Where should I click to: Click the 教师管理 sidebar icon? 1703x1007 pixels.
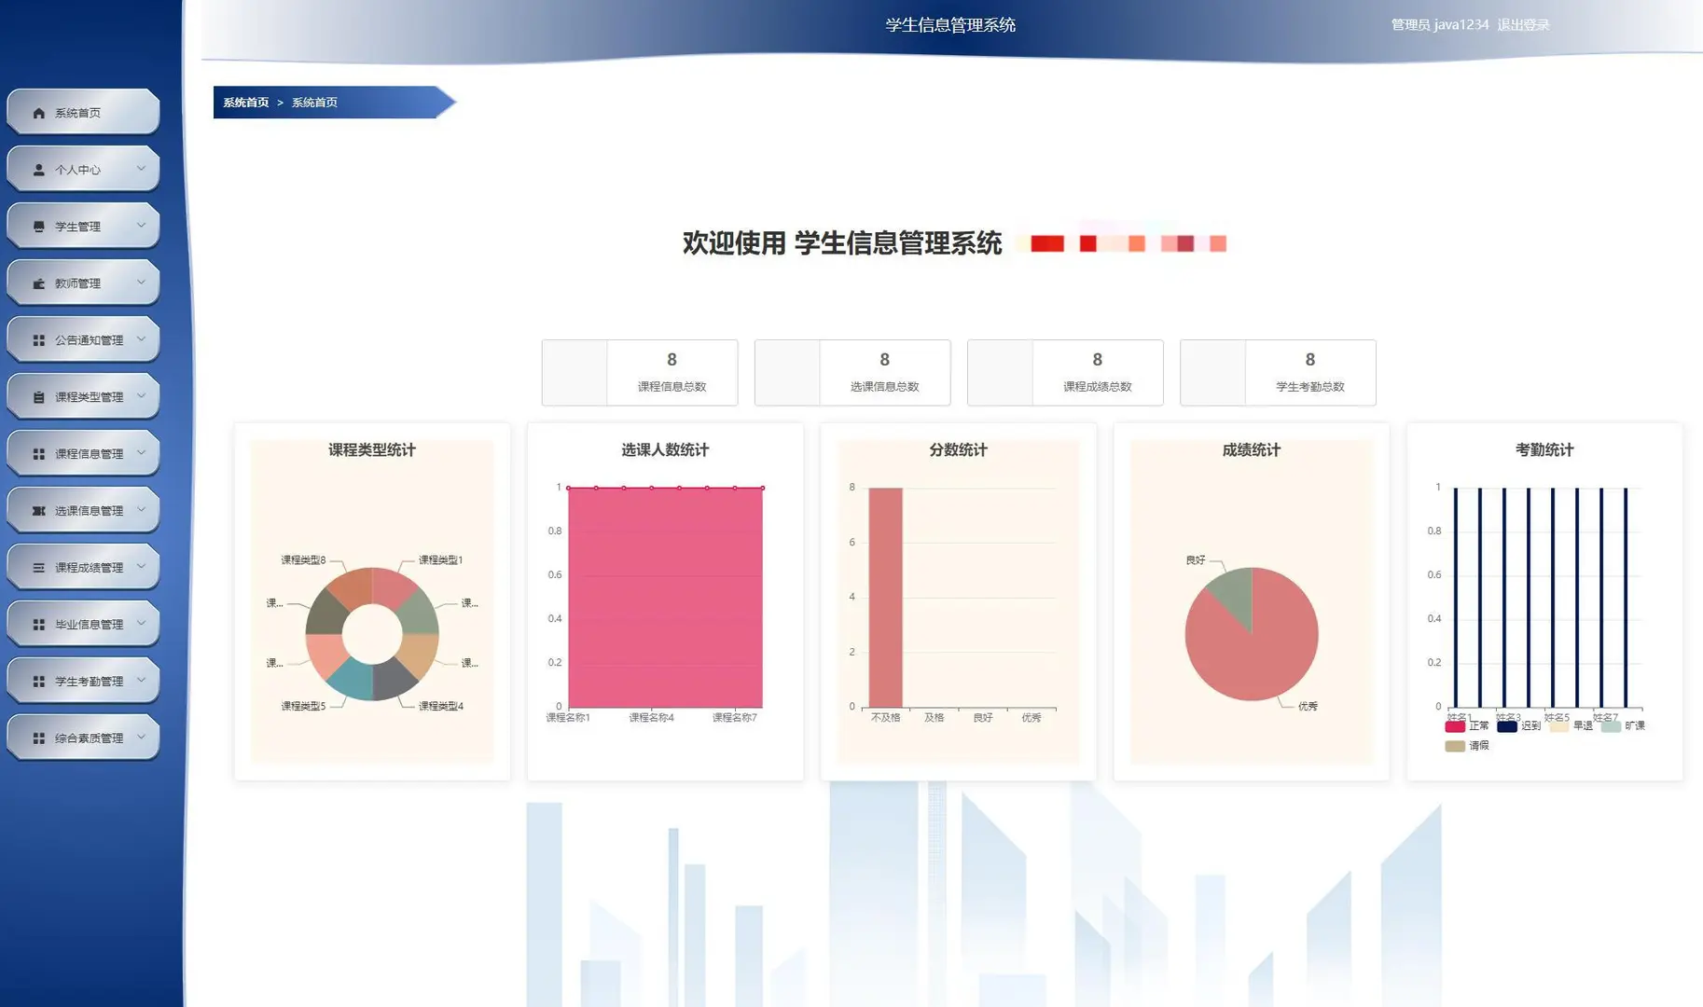point(38,282)
